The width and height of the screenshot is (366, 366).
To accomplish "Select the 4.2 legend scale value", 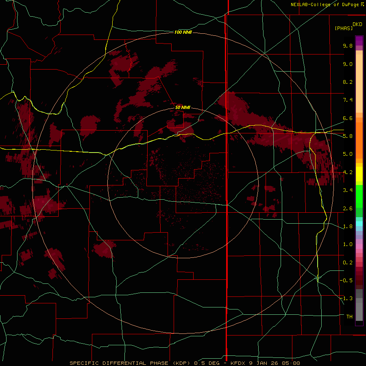I will (x=348, y=172).
